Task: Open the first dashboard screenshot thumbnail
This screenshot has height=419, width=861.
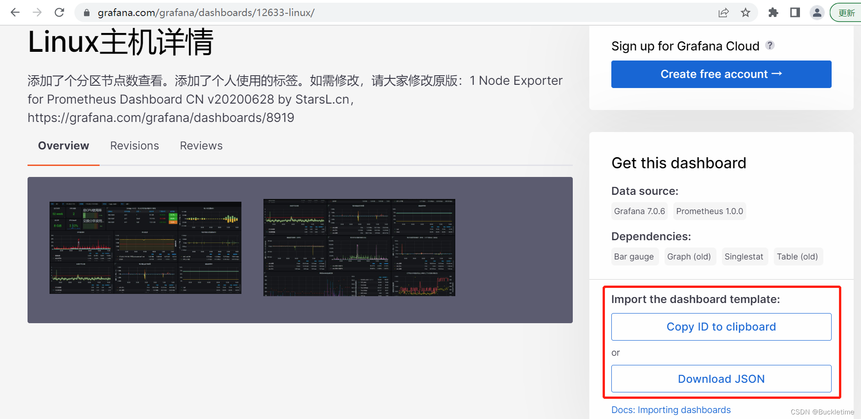Action: 145,248
